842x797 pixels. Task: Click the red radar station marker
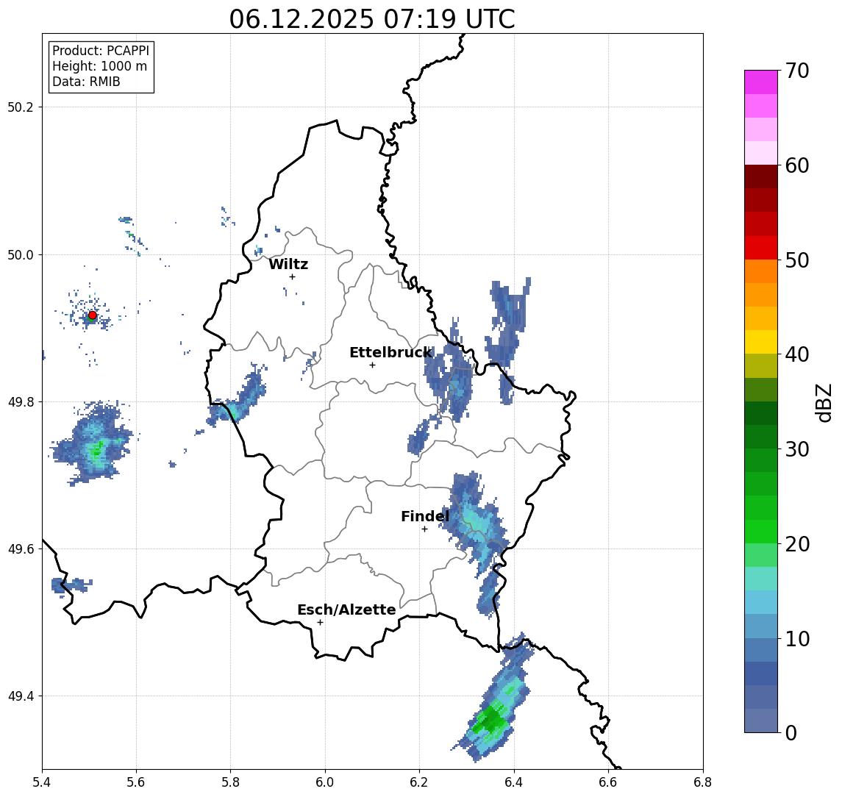93,315
